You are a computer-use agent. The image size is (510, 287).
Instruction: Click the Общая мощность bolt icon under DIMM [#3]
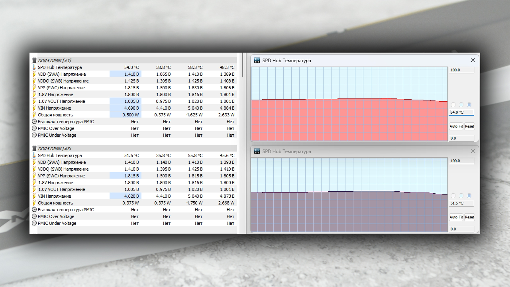pos(34,203)
